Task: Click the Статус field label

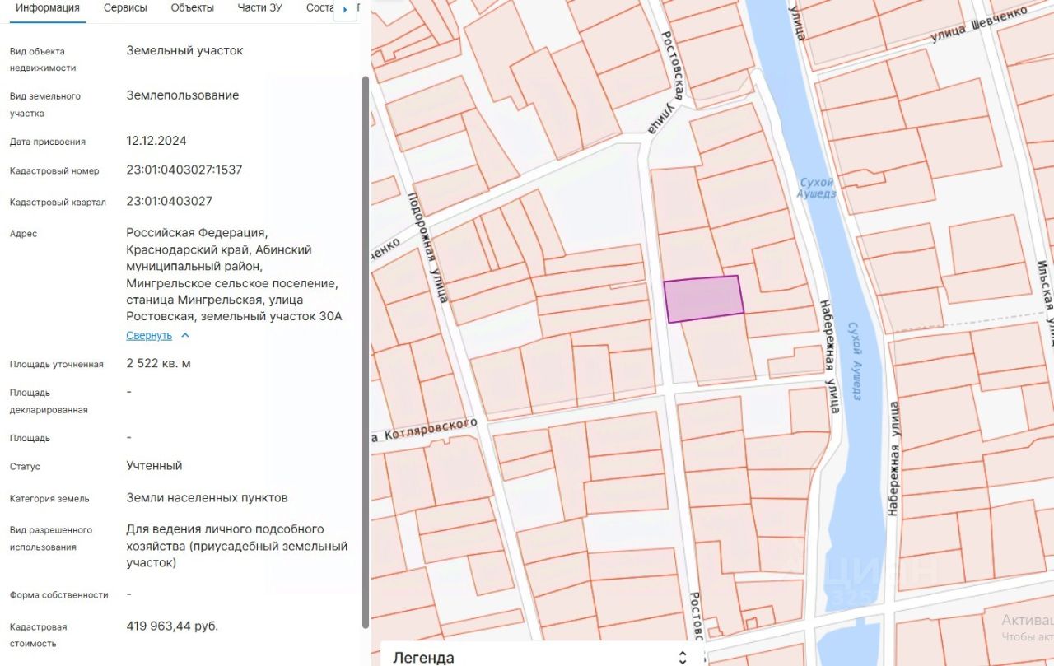Action: click(x=25, y=467)
